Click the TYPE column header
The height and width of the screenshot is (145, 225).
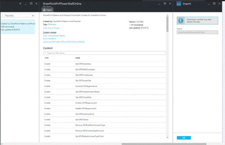tap(46, 58)
